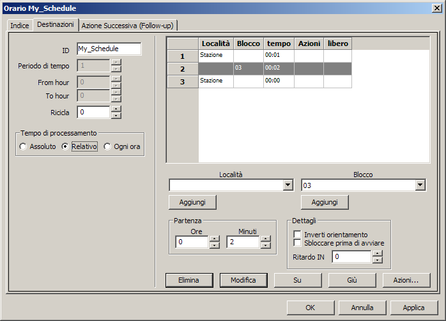This screenshot has width=446, height=321.
Task: Decrease the Ricicla spinner value
Action: [116, 116]
